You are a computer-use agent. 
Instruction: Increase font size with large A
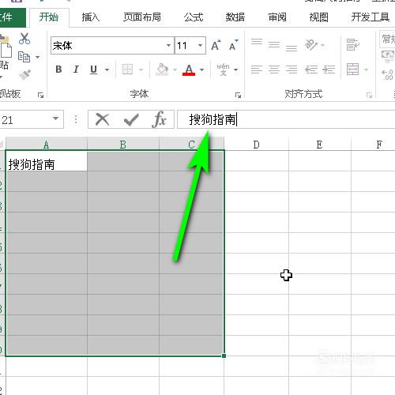click(216, 45)
